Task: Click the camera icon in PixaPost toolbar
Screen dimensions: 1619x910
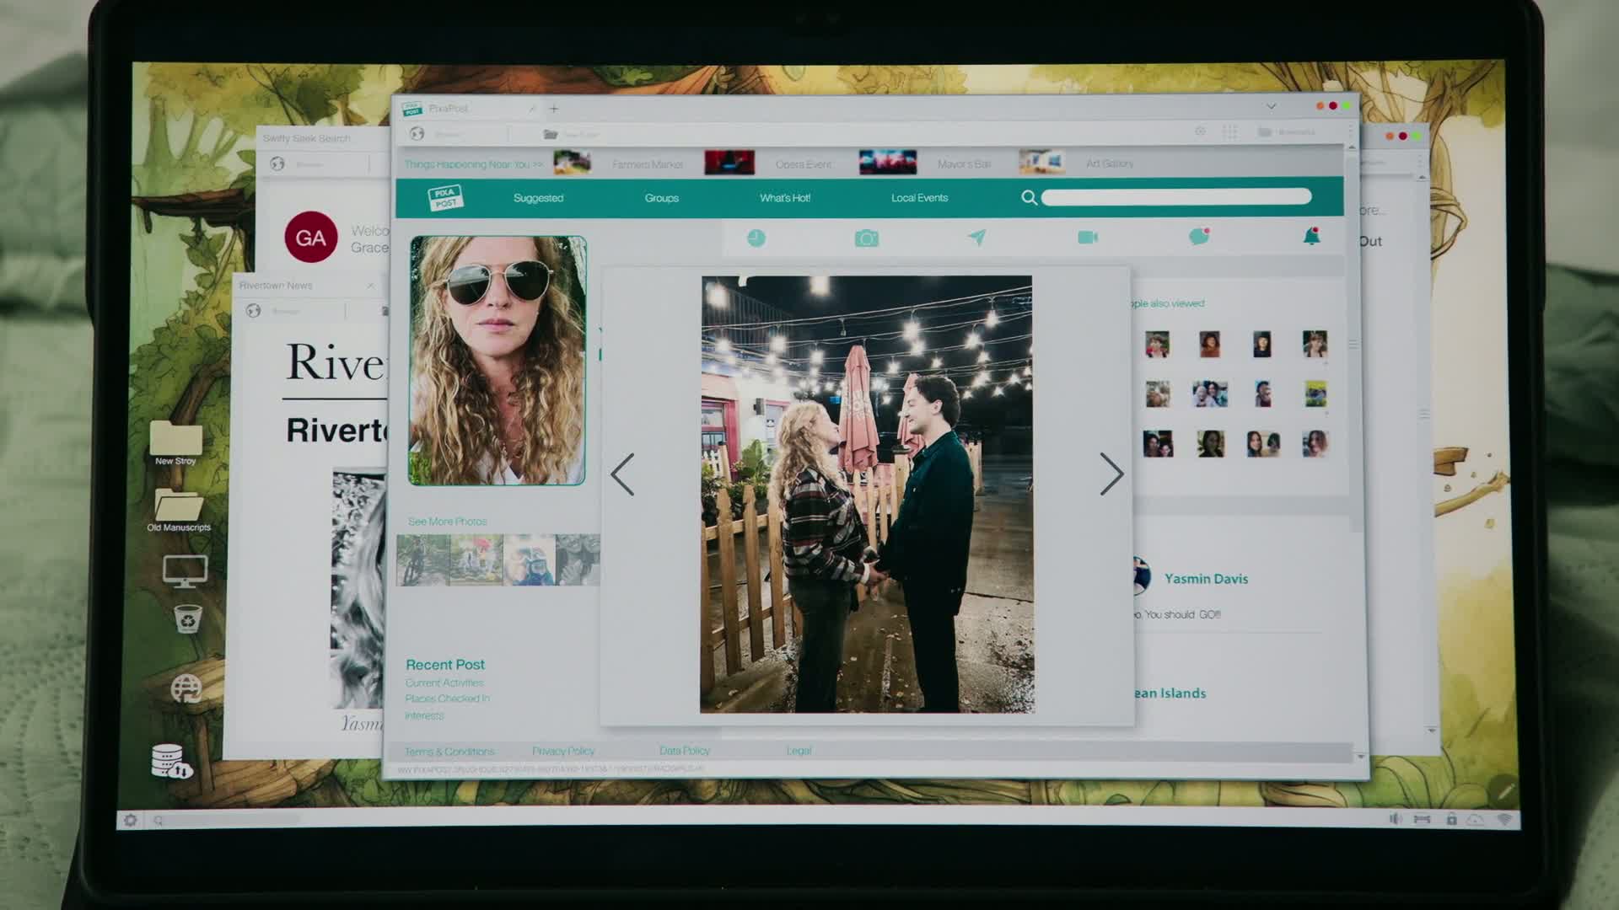Action: click(x=866, y=238)
